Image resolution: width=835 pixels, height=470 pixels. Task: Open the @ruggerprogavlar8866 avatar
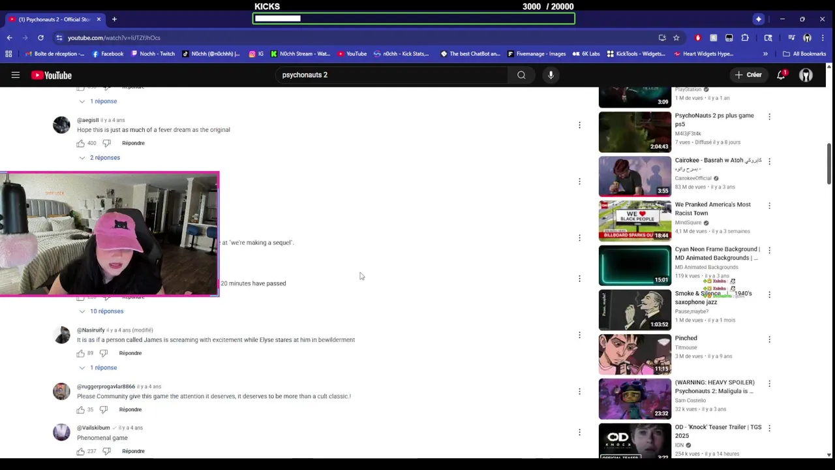(x=61, y=391)
